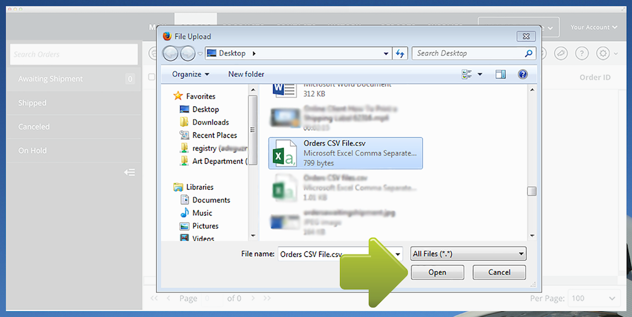Click the navigation pane scroll up arrow

(x=253, y=90)
